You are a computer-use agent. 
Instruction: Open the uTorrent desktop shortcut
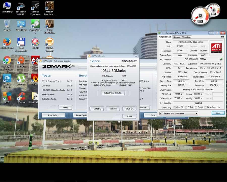pyautogui.click(x=21, y=80)
